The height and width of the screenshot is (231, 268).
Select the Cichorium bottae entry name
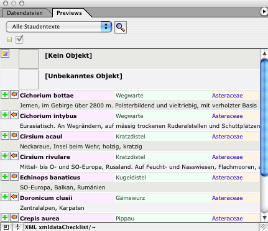(x=47, y=96)
